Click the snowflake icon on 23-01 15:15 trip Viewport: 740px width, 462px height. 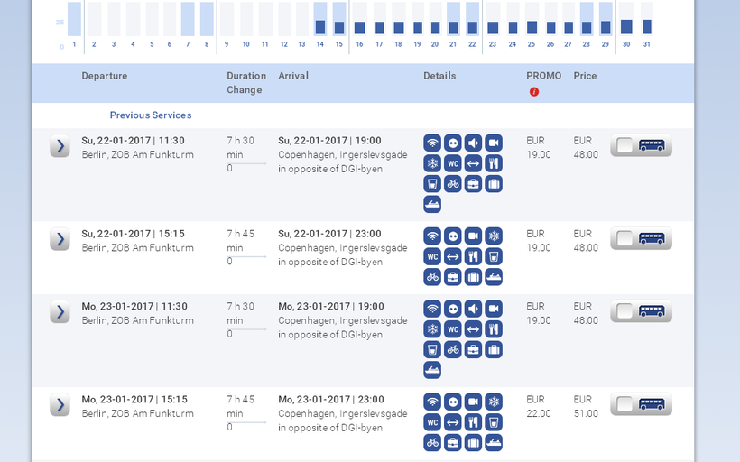(494, 402)
